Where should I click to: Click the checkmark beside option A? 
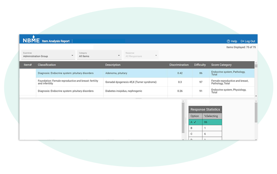click(195, 122)
